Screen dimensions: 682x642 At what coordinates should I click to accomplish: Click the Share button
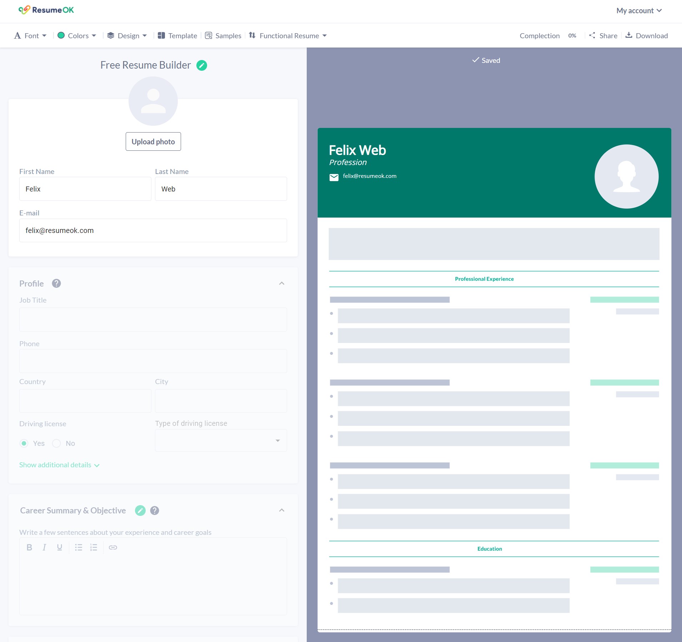click(603, 36)
